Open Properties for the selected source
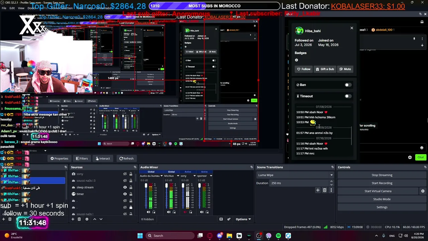The width and height of the screenshot is (428, 241). pos(59,158)
